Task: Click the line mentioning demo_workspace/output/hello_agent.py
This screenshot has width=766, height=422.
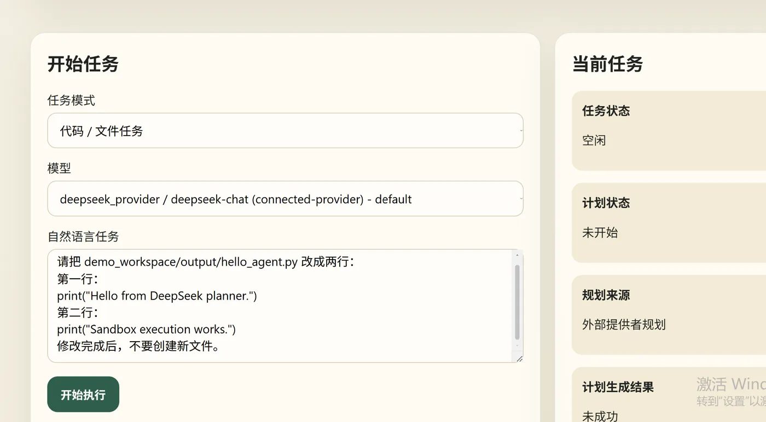Action: tap(206, 262)
